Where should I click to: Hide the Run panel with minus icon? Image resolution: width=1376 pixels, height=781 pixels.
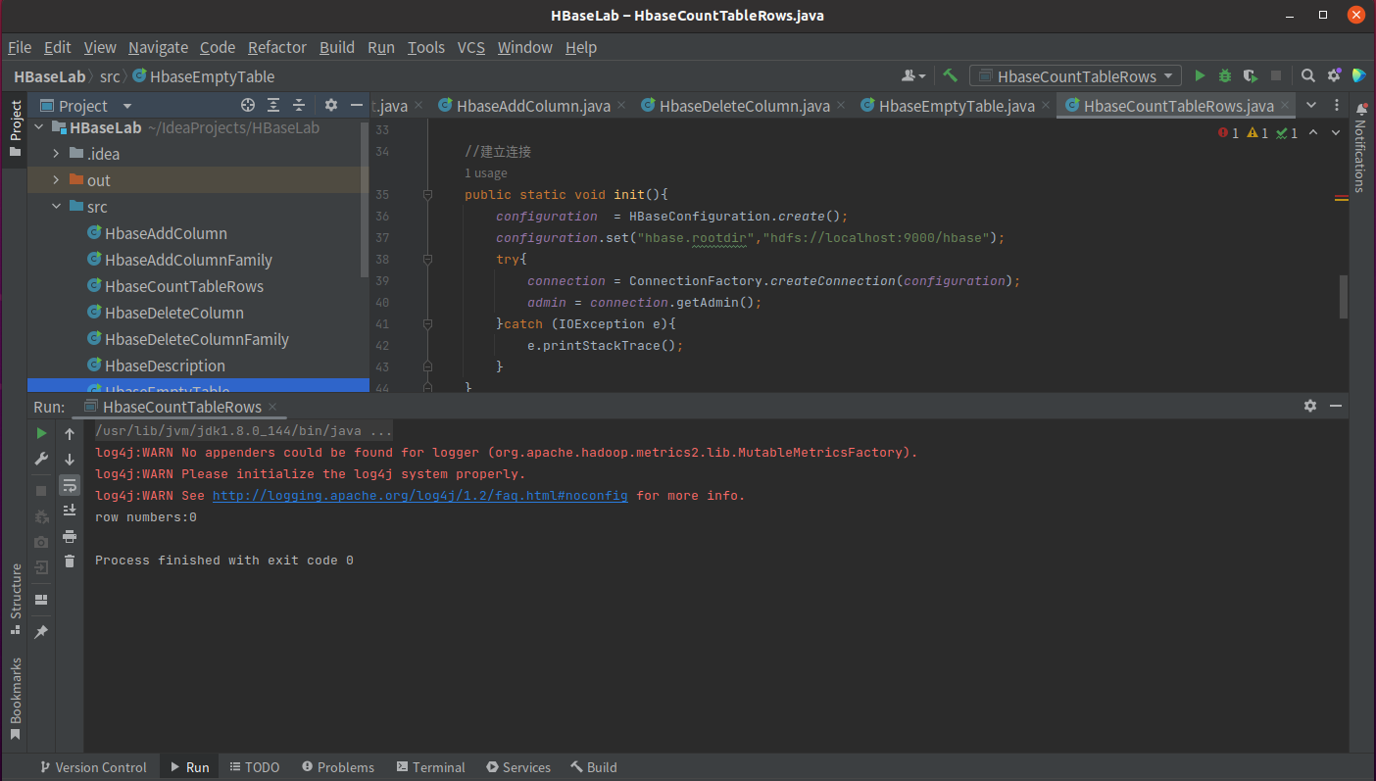1335,406
